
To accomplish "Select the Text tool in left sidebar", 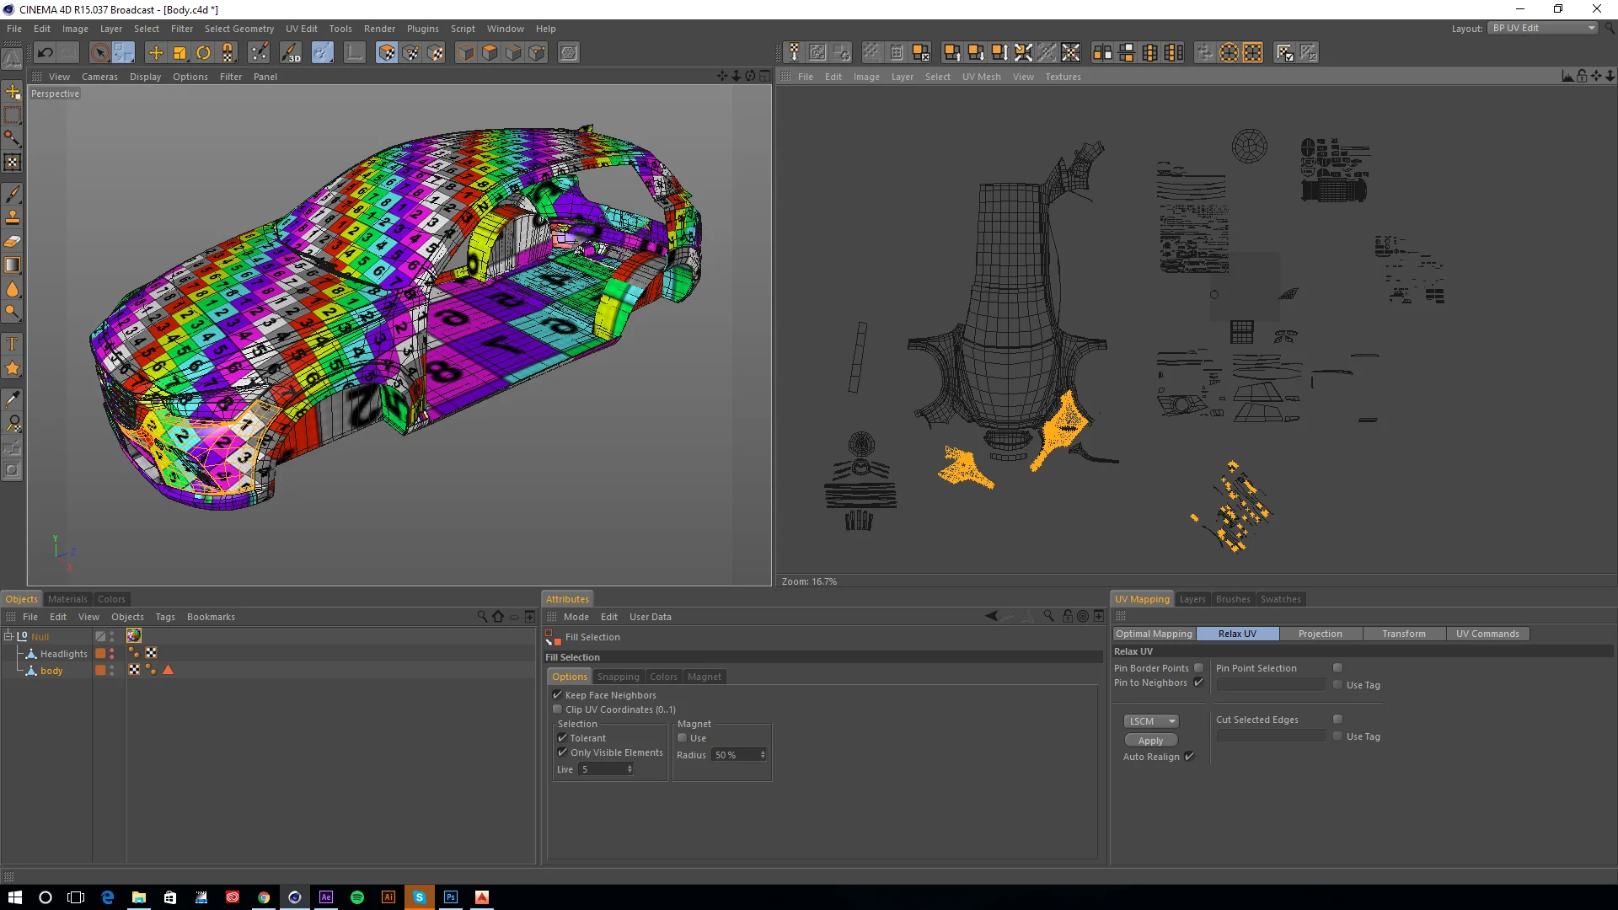I will (13, 344).
